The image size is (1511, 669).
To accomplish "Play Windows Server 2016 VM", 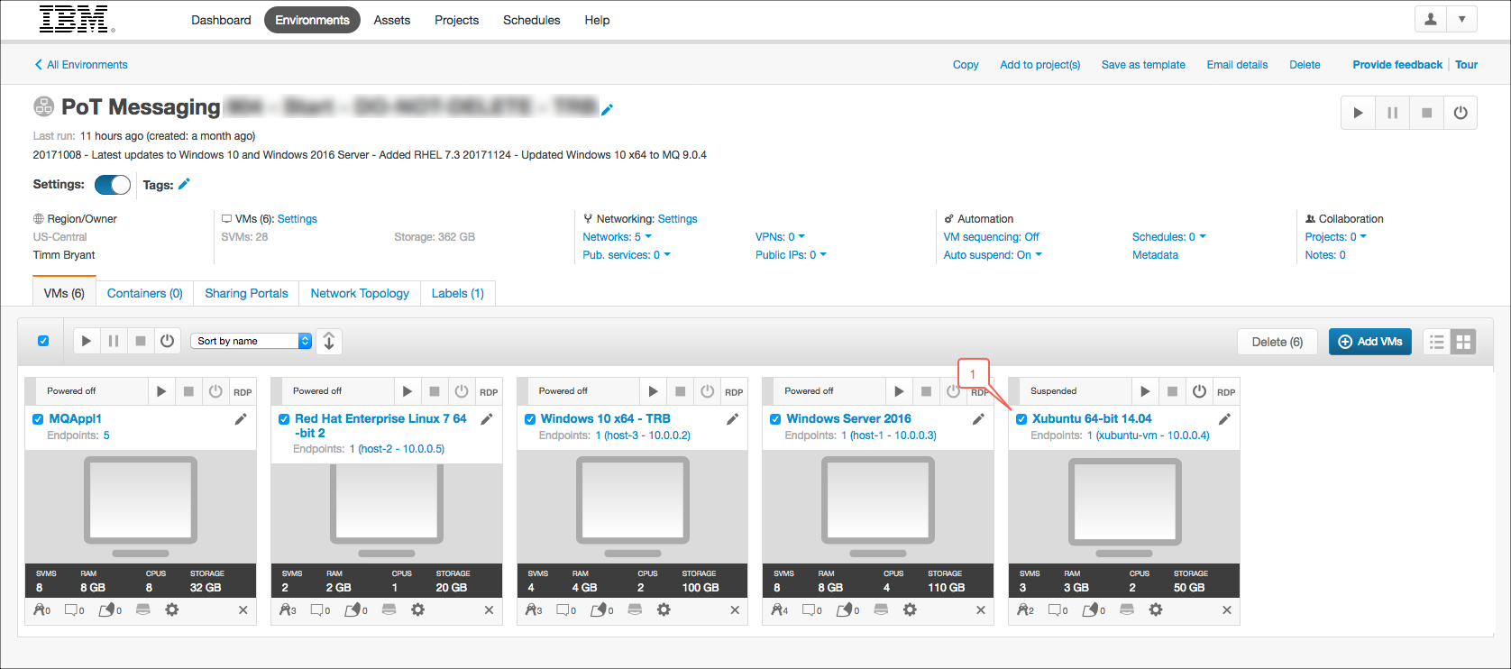I will tap(899, 391).
